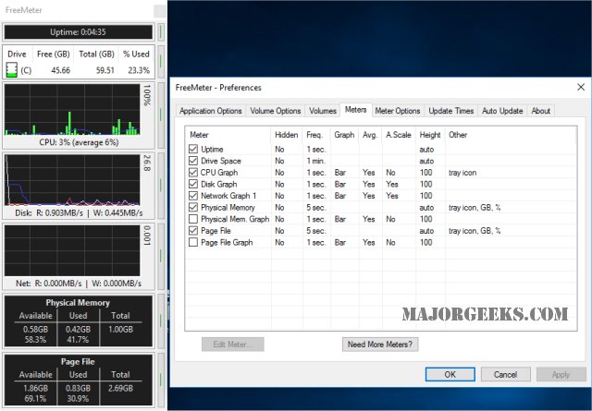This screenshot has height=411, width=592.
Task: Select the Page File Graph row label
Action: click(x=227, y=243)
